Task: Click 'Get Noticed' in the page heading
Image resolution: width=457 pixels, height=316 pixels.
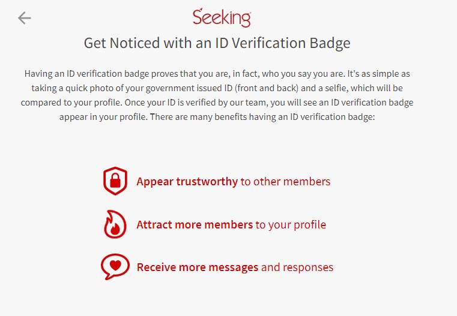Action: tap(122, 43)
